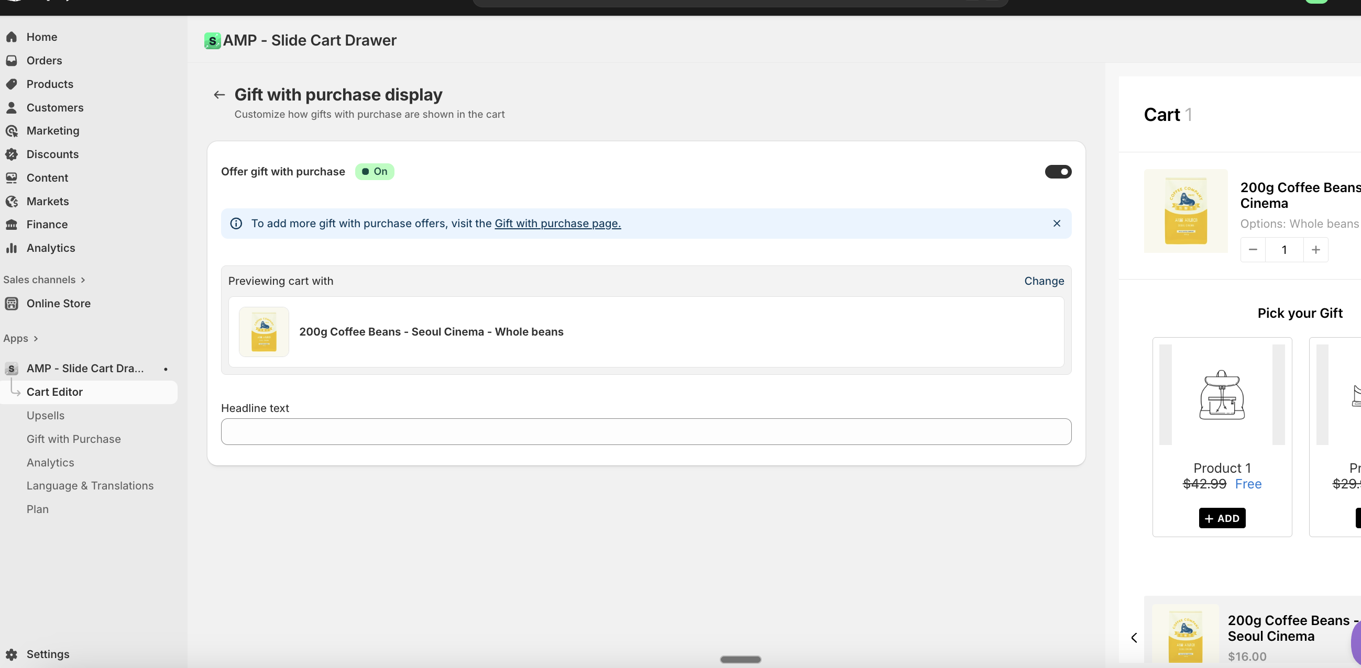Dismiss the gift offers info banner
The width and height of the screenshot is (1361, 668).
[x=1057, y=224]
